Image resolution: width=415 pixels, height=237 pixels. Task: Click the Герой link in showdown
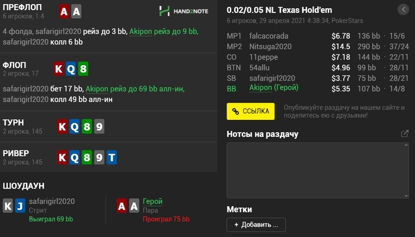point(153,201)
